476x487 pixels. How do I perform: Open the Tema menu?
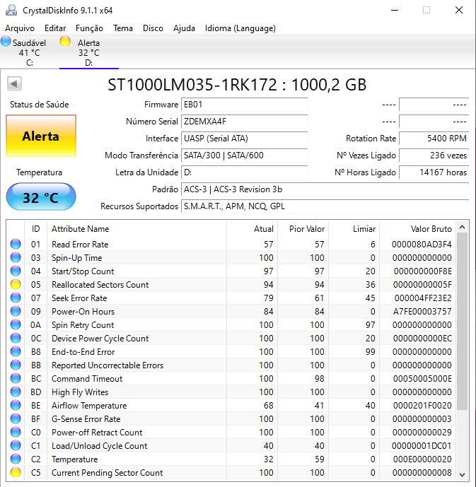pos(123,28)
